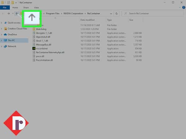Image resolution: width=186 pixels, height=139 pixels.
Task: Sort by the Date modified column
Action: (87, 20)
